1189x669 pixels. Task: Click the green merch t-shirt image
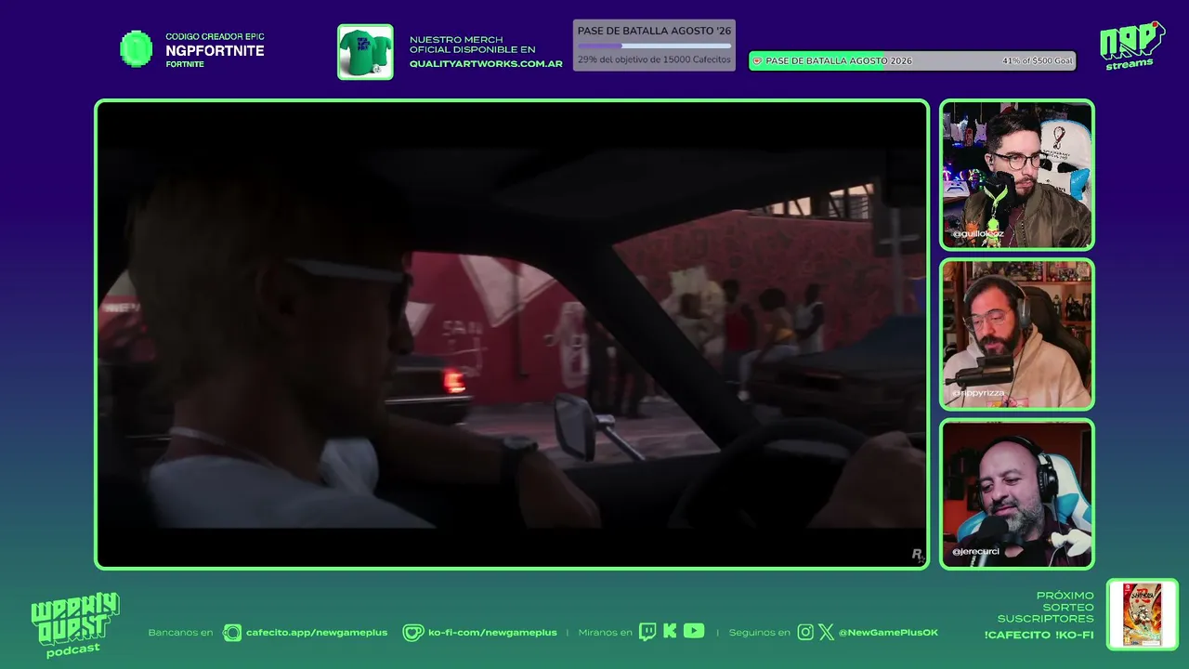365,52
